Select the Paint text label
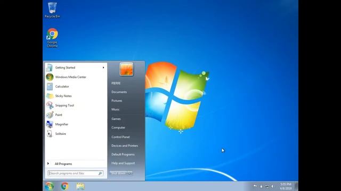The height and width of the screenshot is (191, 341). 59,115
